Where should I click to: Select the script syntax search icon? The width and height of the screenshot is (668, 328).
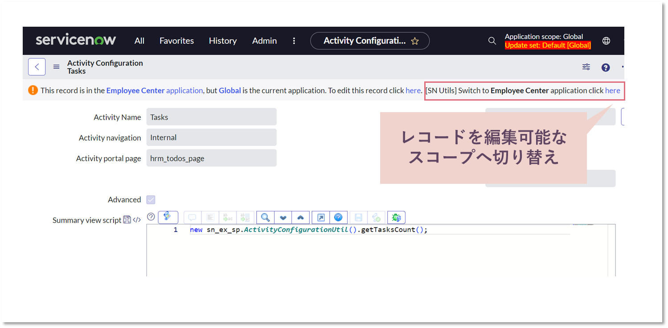coord(265,217)
